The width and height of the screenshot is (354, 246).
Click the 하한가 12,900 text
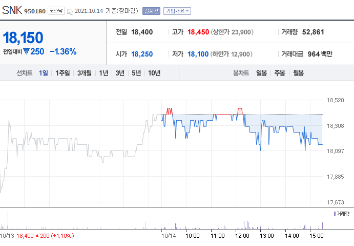[x=232, y=54]
